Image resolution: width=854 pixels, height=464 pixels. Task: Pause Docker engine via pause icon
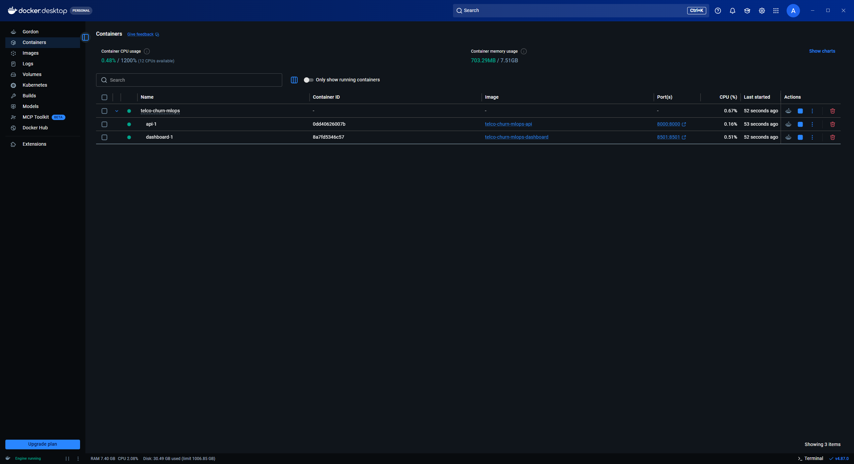point(67,459)
